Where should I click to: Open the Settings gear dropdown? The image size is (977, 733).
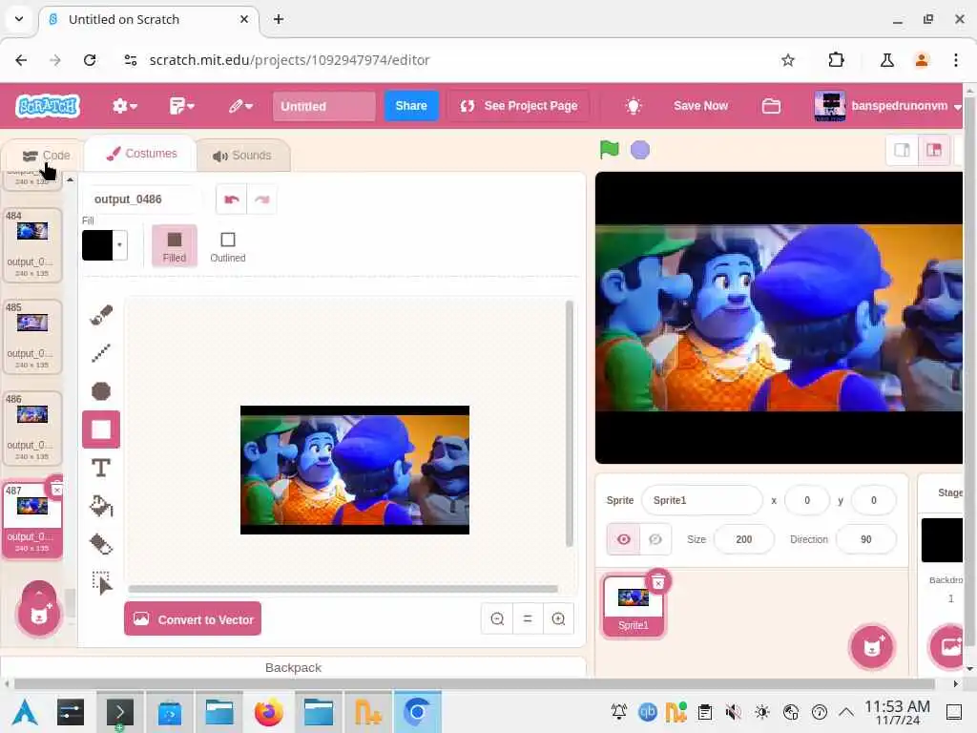125,106
